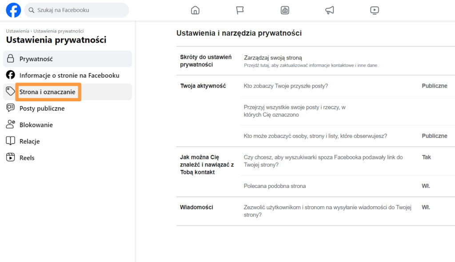Change the Polecana podobna strona setting
This screenshot has width=455, height=262.
[275, 186]
